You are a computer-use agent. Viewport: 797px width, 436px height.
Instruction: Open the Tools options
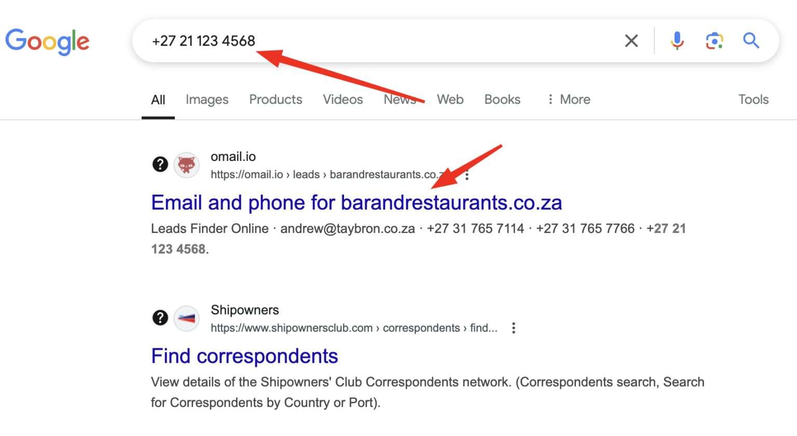tap(753, 99)
